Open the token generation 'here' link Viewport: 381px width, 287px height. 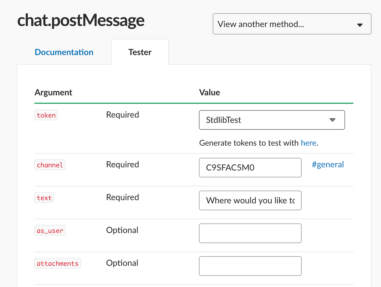pos(308,143)
